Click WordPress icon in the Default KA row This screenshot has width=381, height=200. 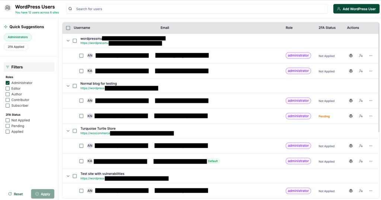click(x=351, y=161)
